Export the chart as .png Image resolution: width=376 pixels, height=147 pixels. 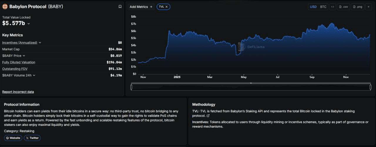pyautogui.click(x=357, y=7)
